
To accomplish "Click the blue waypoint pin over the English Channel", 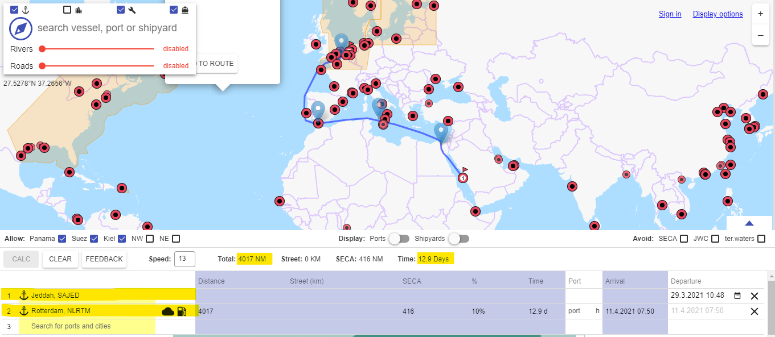I will pyautogui.click(x=341, y=44).
